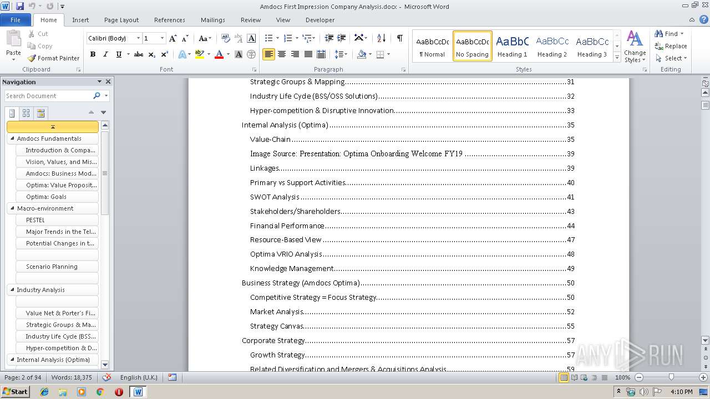Switch to the References tab
This screenshot has width=710, height=399.
click(x=170, y=19)
